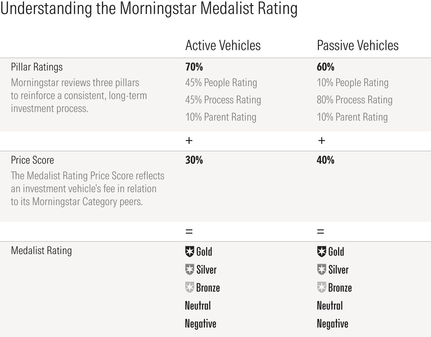Click the Gold medal icon under Passive Vehicles
This screenshot has height=337, width=431.
[322, 252]
